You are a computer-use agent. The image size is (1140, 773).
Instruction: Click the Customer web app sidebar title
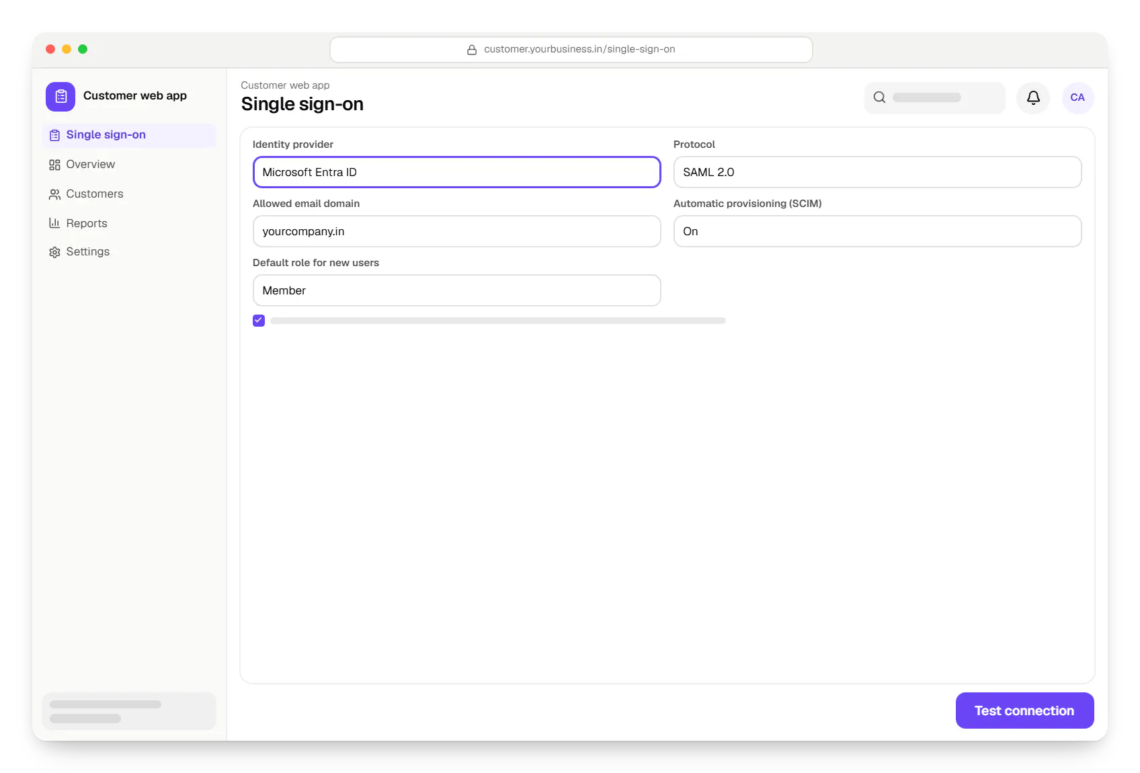point(135,96)
